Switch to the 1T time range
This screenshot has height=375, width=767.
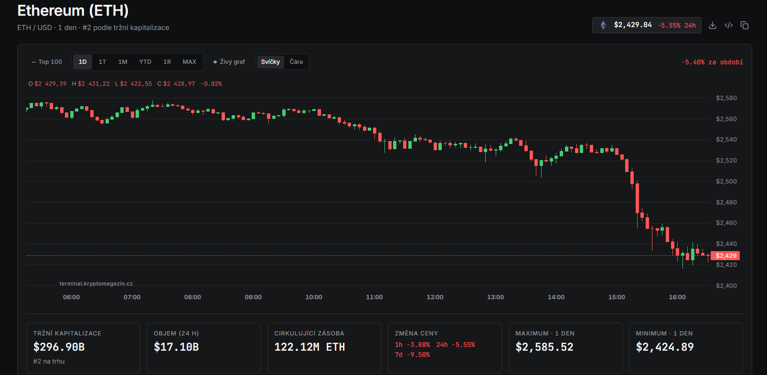102,62
